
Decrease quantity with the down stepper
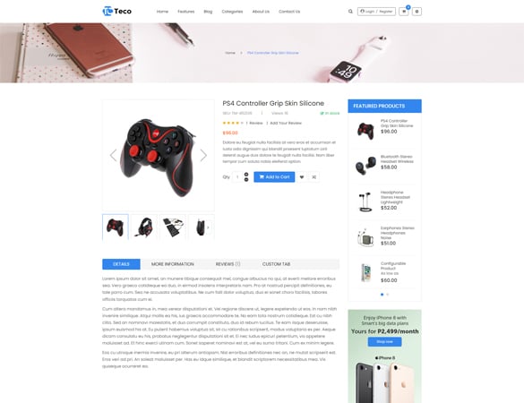[246, 180]
